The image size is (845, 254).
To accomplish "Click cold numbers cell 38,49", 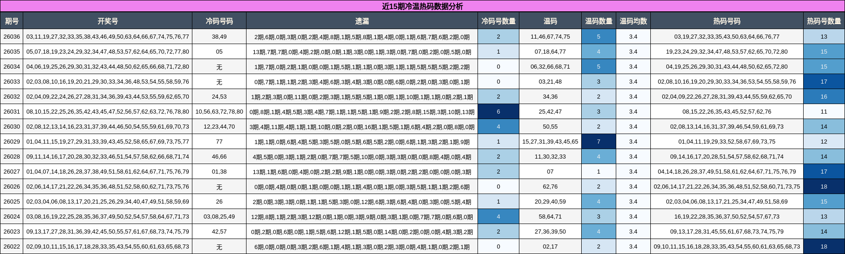I will coord(219,37).
